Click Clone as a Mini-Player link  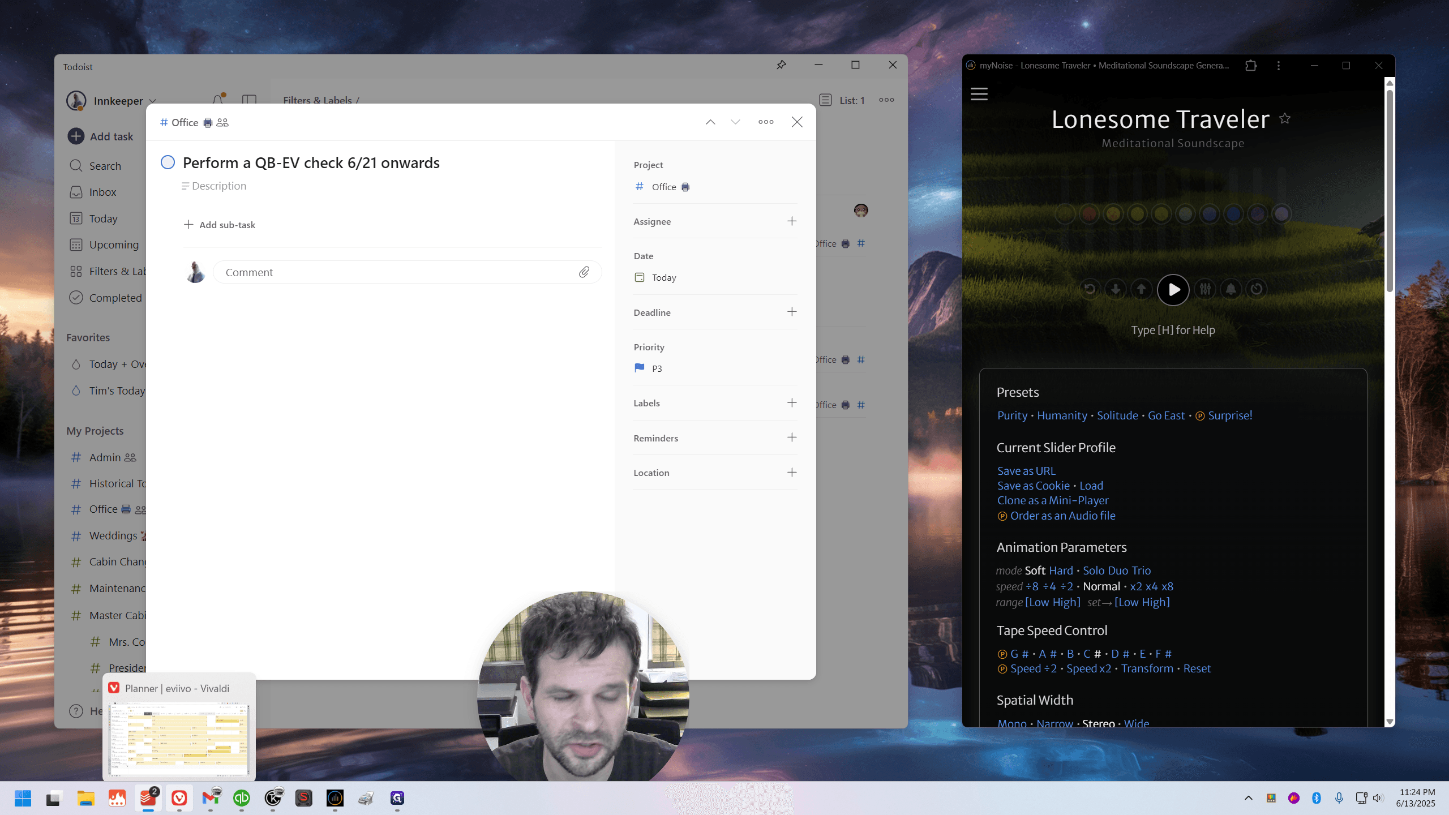[1053, 500]
